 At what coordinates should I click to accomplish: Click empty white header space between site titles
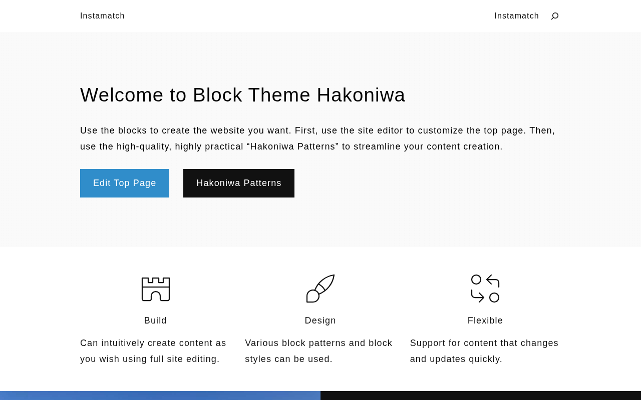click(x=310, y=16)
